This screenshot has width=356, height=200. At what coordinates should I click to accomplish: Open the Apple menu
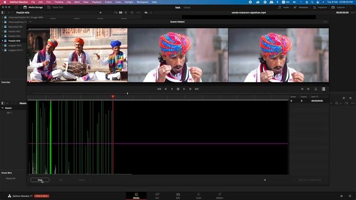click(x=5, y=2)
